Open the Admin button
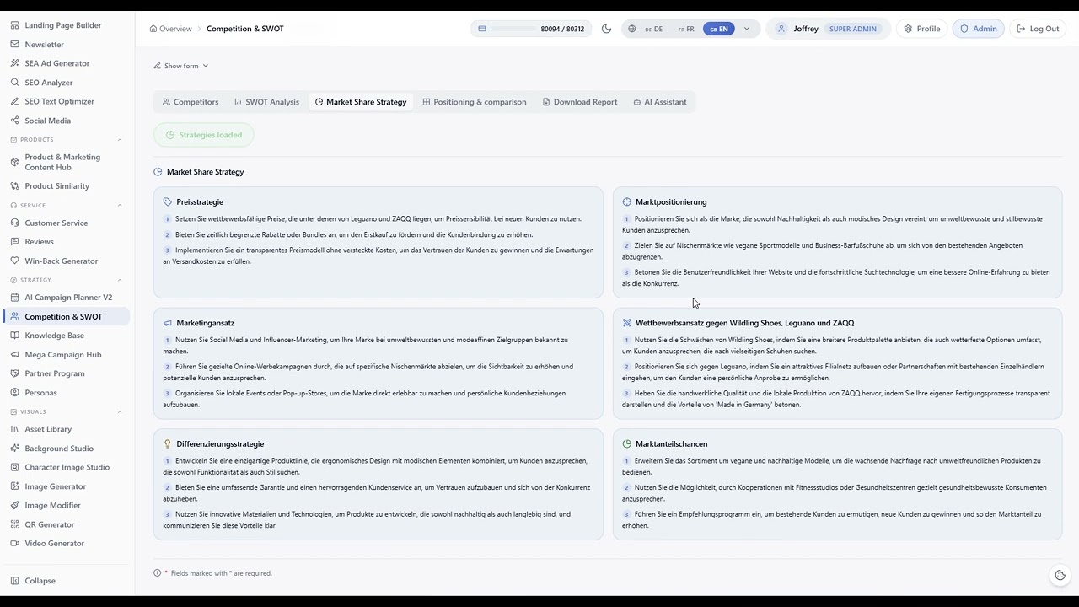Viewport: 1079px width, 607px height. coord(978,29)
